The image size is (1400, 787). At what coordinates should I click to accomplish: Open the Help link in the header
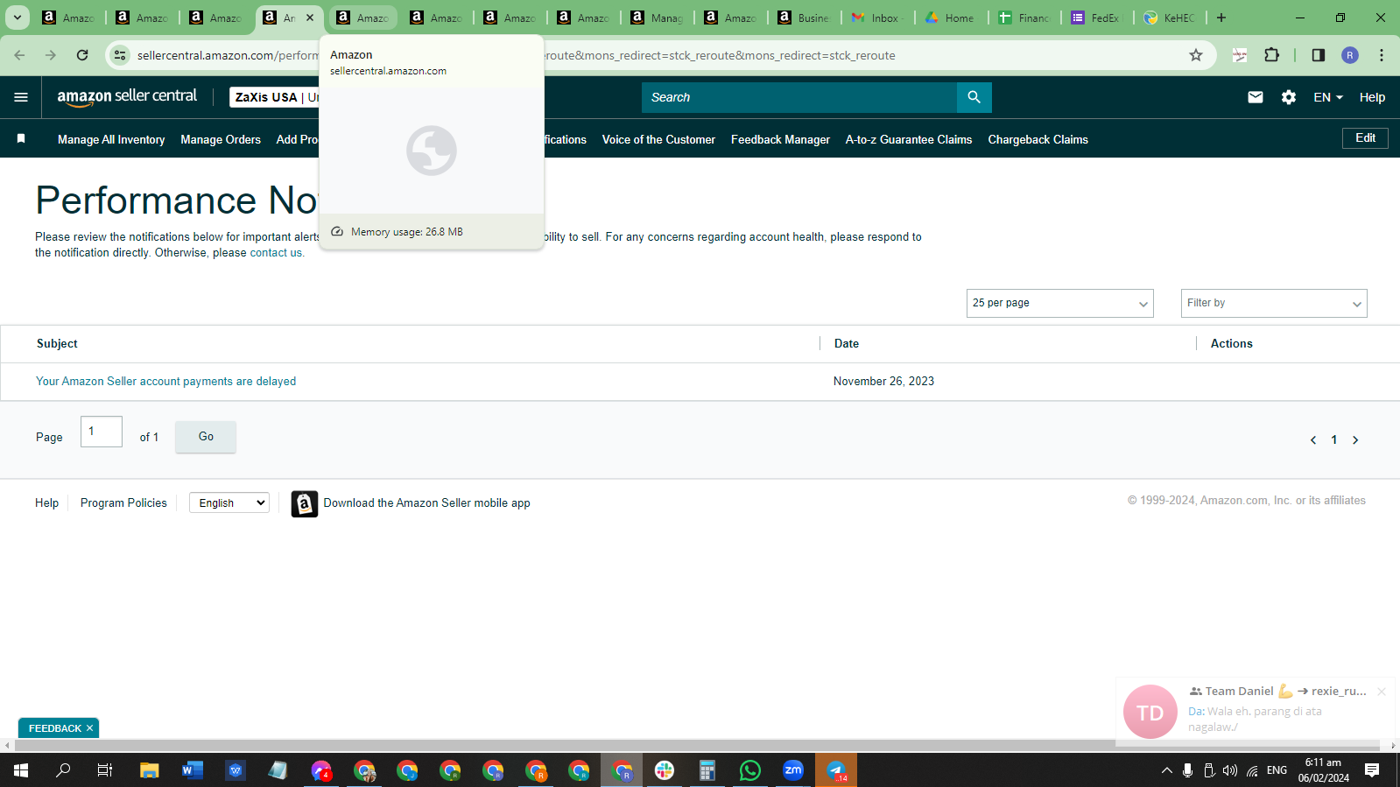[1372, 97]
